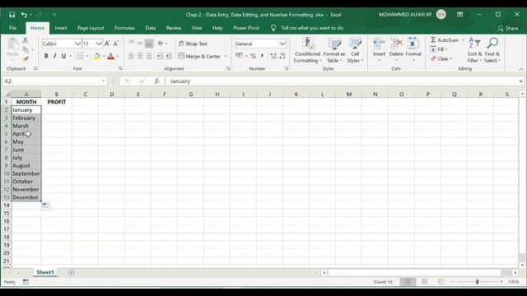Toggle Align Left
This screenshot has width=527, height=296.
(132, 56)
